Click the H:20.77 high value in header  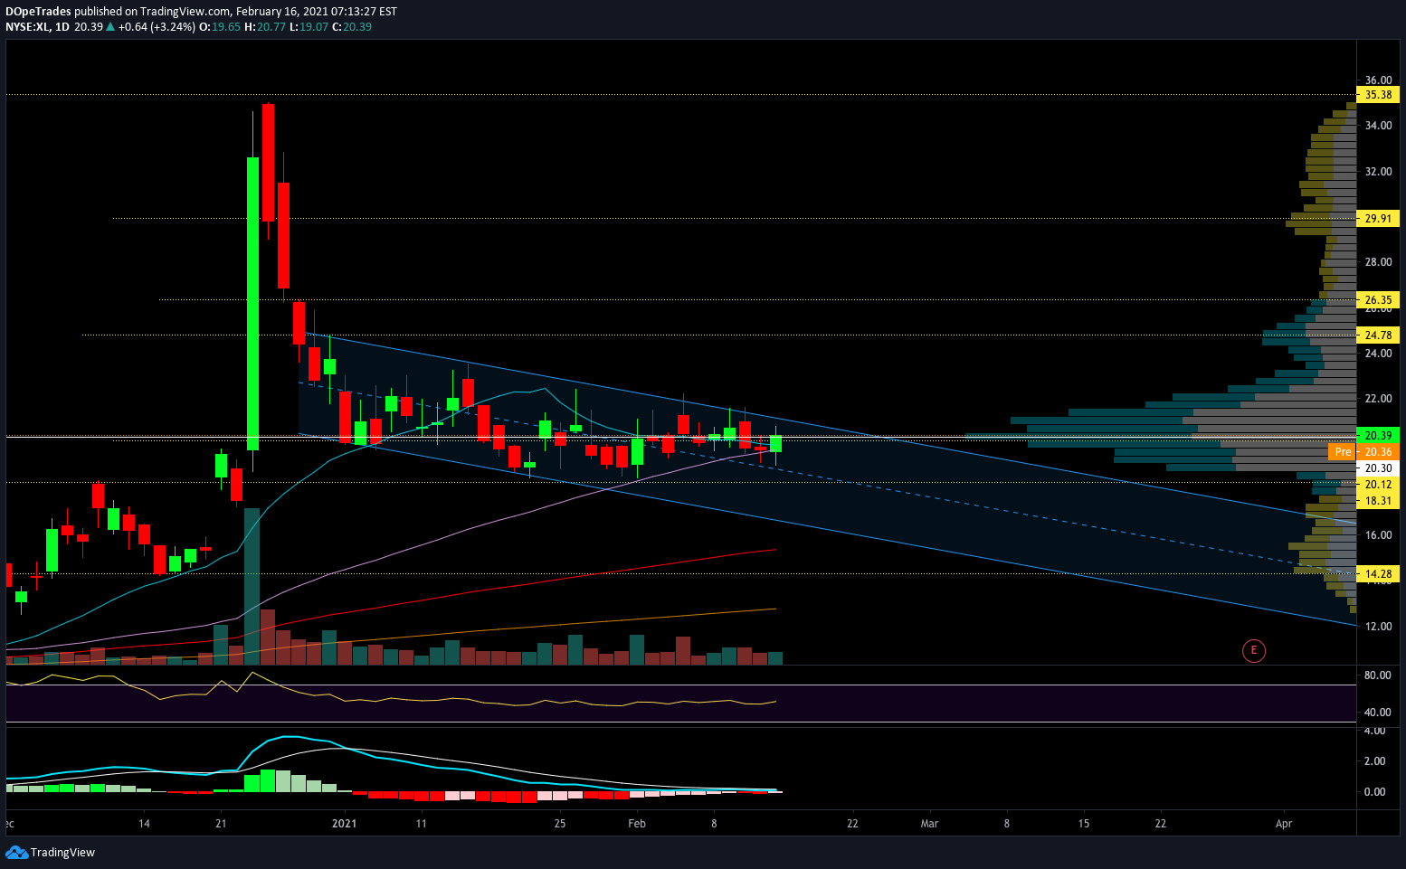(x=265, y=27)
